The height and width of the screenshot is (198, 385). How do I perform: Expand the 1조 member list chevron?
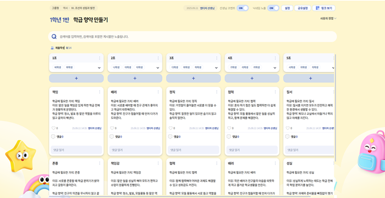tap(99, 68)
